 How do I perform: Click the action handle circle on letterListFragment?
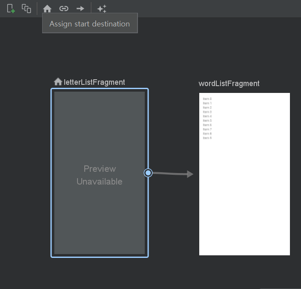pos(148,173)
